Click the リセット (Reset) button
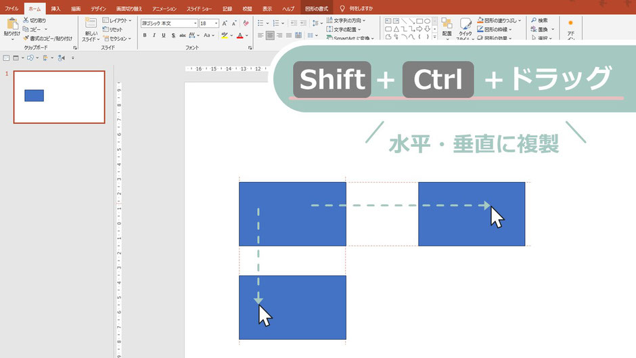Screen dimensions: 636x358 (x=113, y=29)
